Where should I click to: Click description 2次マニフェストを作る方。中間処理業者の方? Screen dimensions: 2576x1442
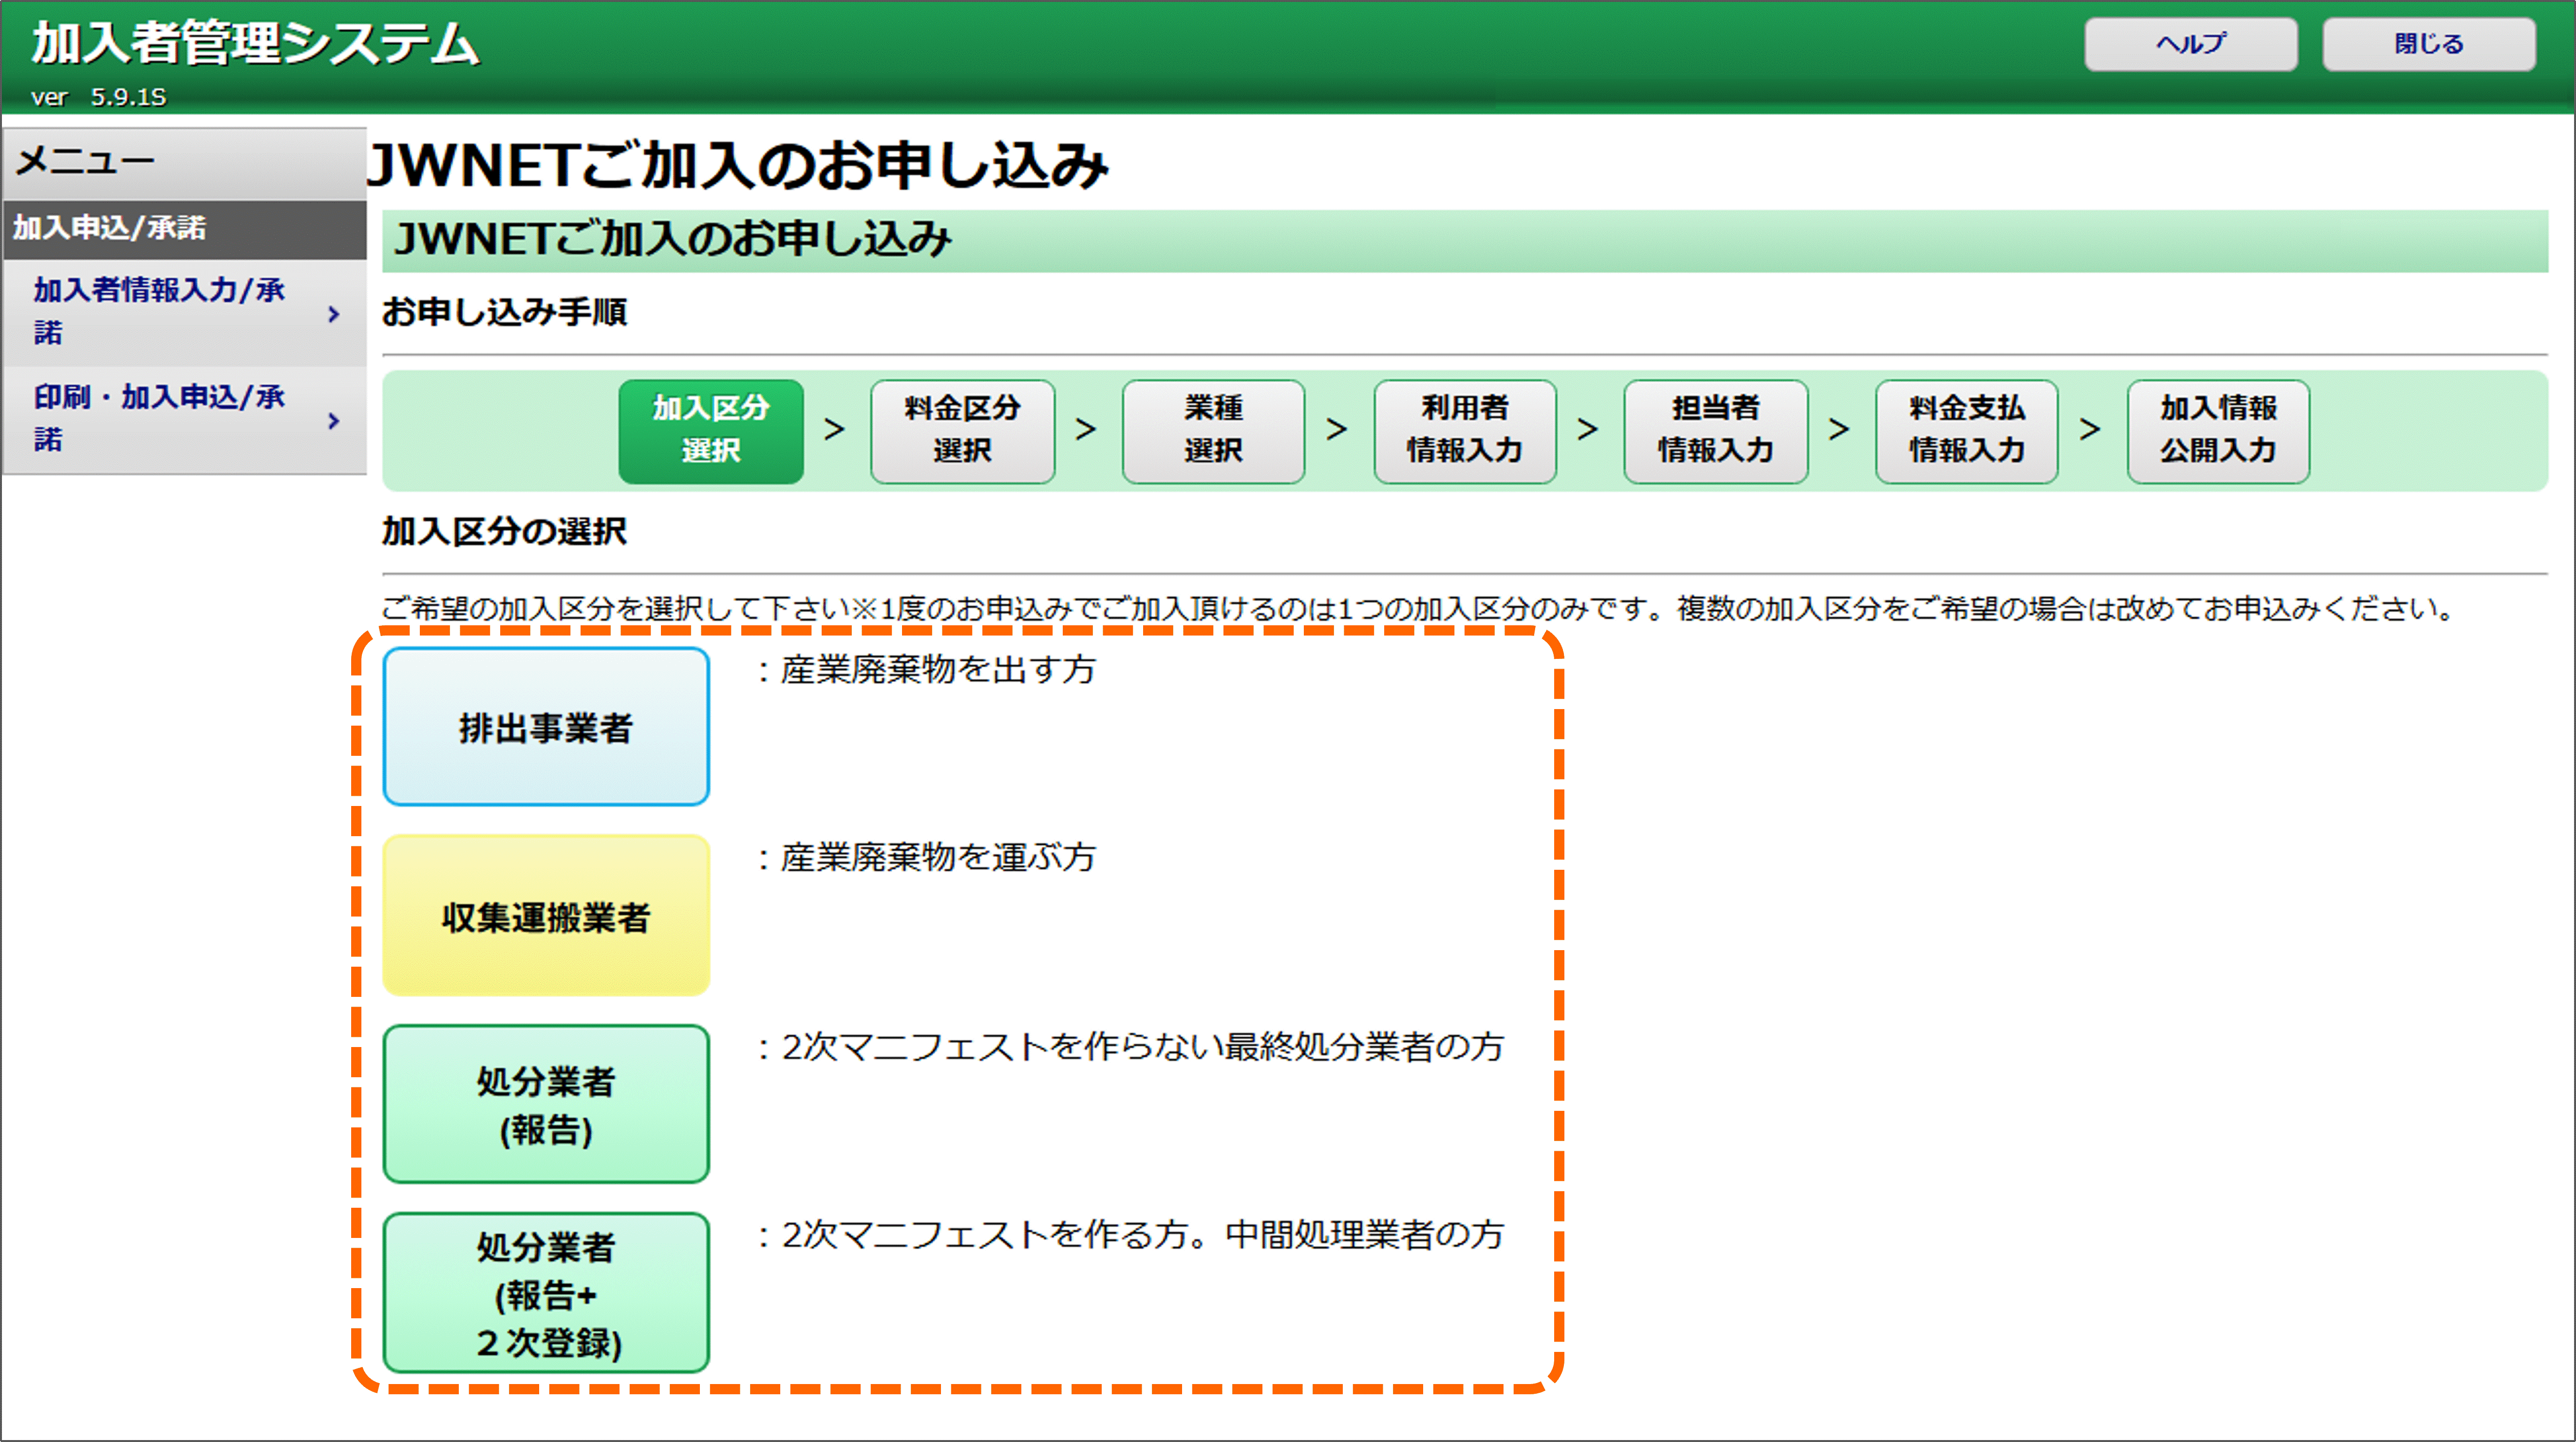pos(1142,1235)
